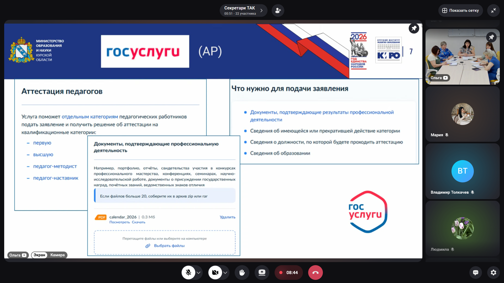Click the zip archive hint banner on the slide
Viewport: 504px width, 283px height.
coord(165,196)
